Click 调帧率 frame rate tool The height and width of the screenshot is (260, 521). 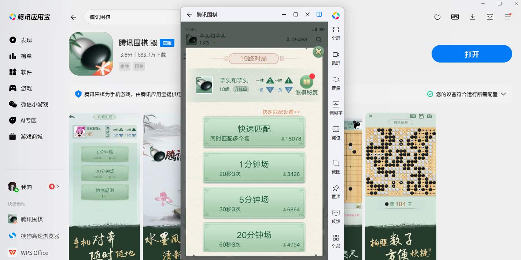click(336, 108)
